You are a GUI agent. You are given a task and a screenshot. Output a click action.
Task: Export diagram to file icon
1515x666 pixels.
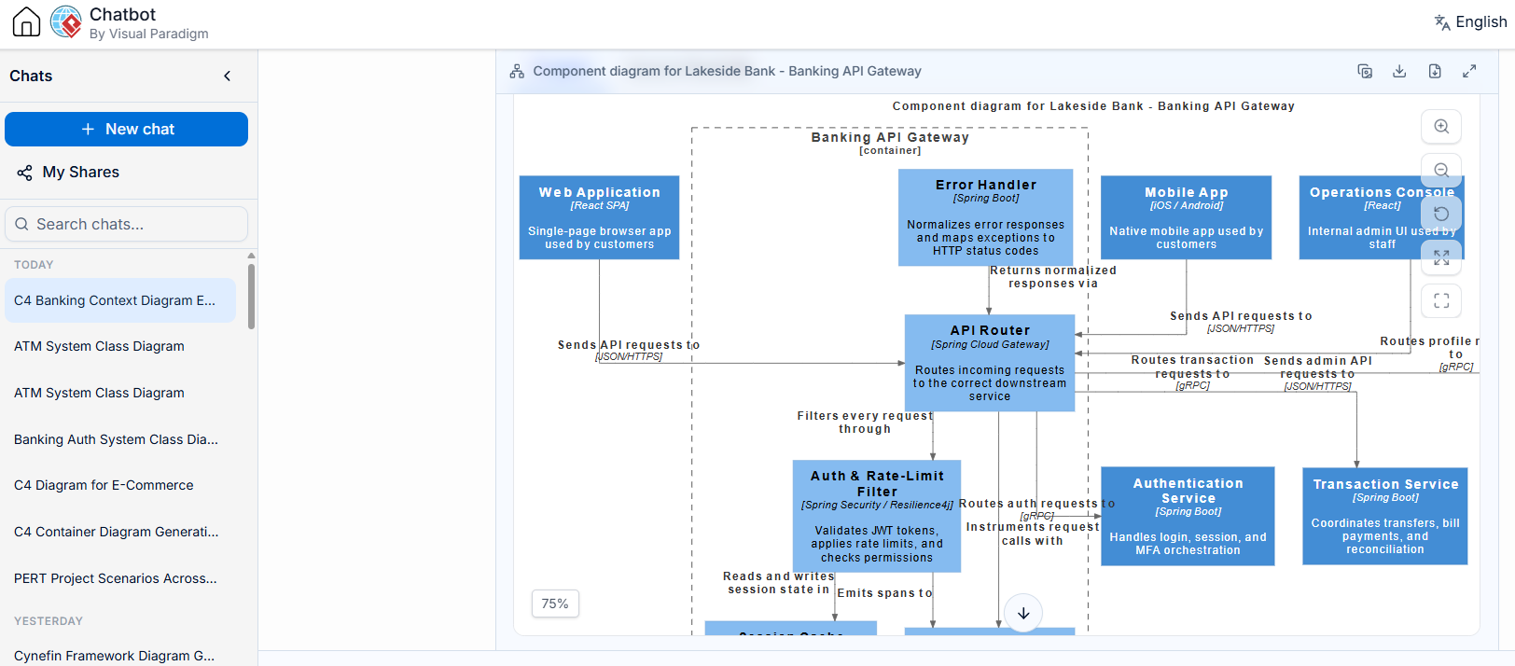coord(1435,71)
